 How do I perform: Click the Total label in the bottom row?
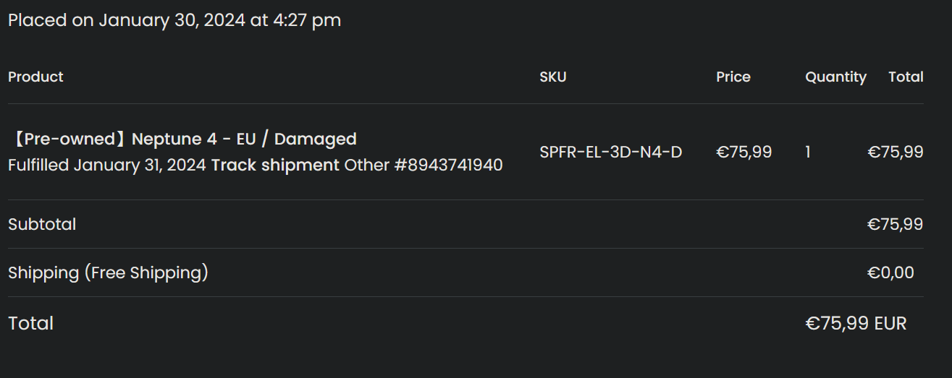point(31,323)
